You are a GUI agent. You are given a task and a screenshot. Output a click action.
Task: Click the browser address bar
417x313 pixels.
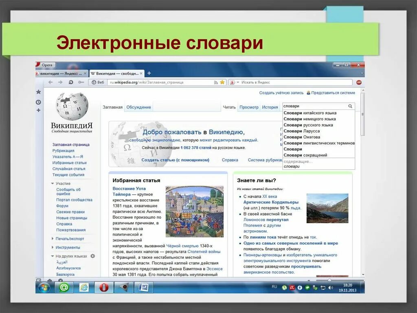coord(161,82)
